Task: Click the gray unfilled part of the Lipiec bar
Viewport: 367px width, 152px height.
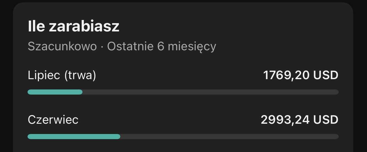Action: tap(211, 92)
